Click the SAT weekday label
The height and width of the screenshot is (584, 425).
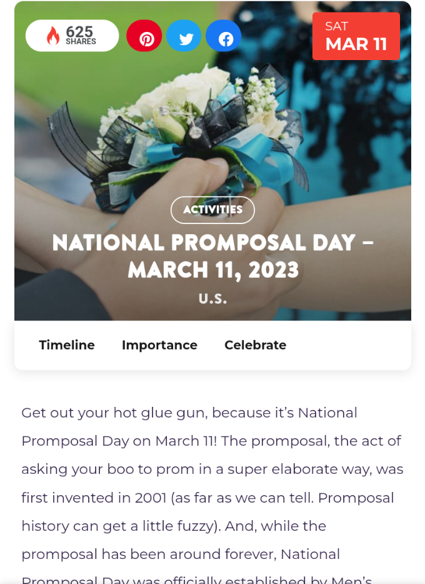point(337,26)
